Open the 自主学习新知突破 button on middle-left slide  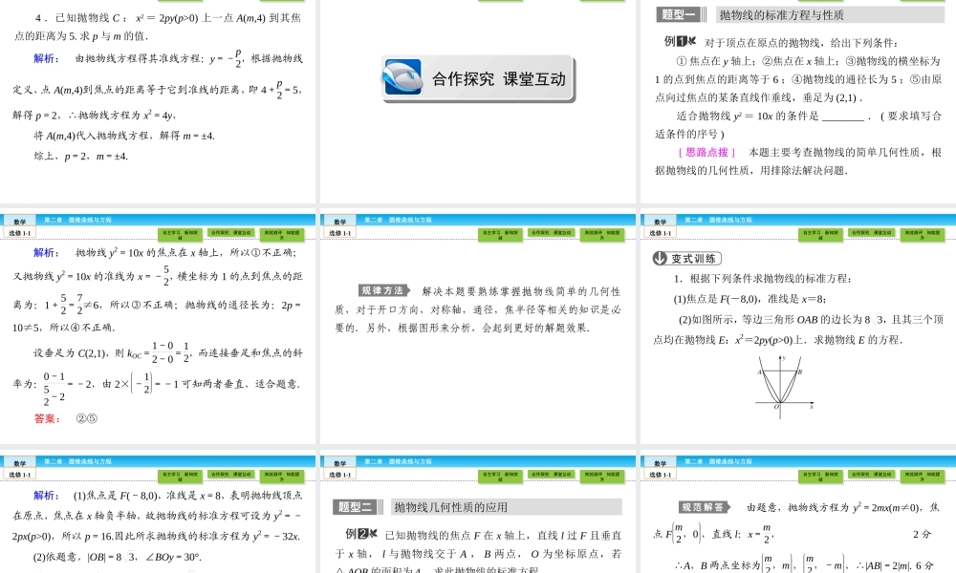(182, 233)
